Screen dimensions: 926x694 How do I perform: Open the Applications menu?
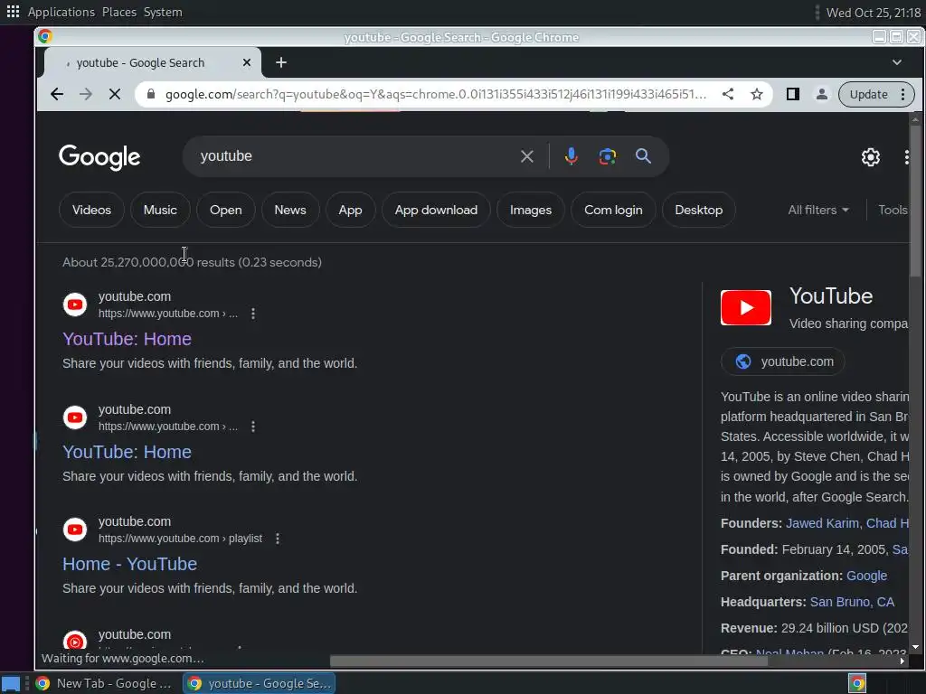pyautogui.click(x=61, y=12)
